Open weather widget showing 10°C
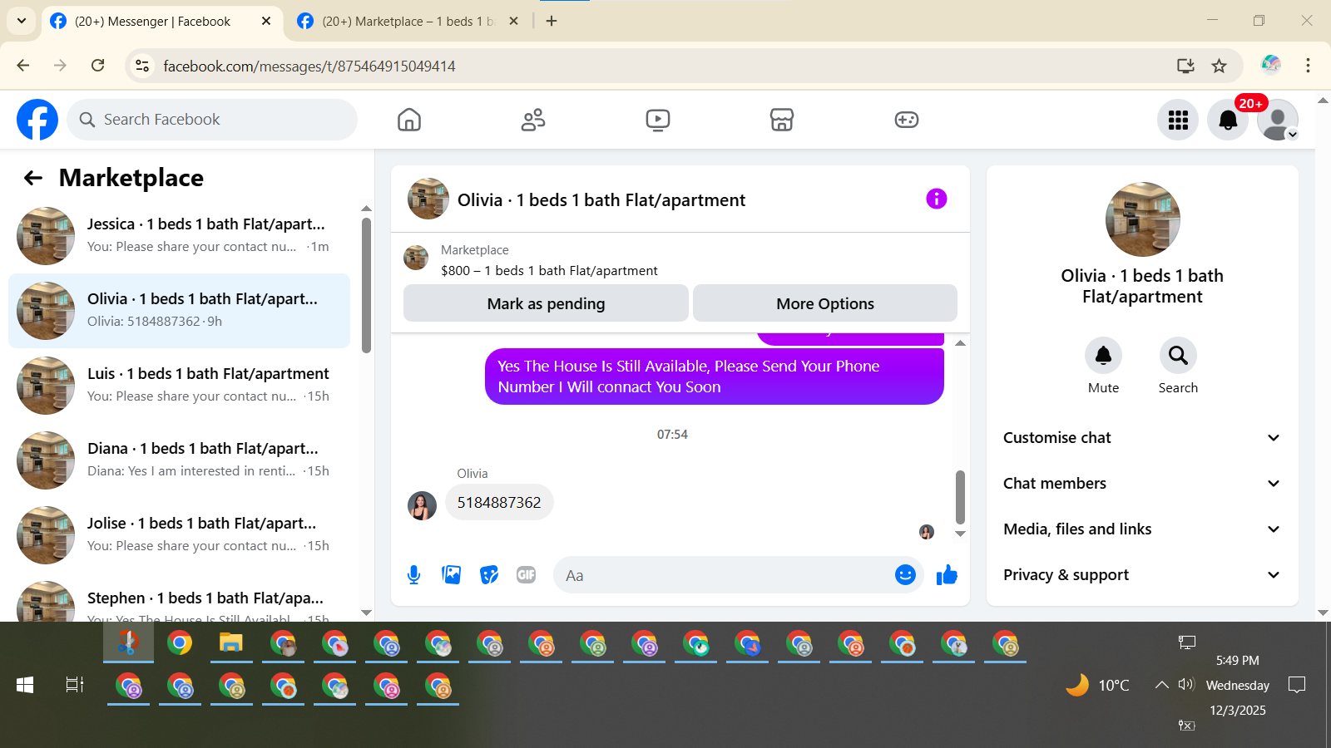Screen dimensions: 1331x748 [x=1098, y=685]
